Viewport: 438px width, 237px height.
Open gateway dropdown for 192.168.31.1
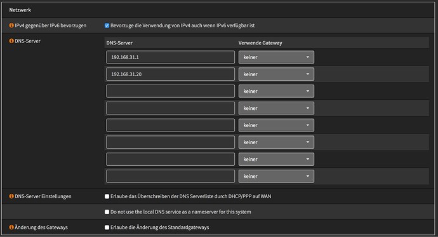point(276,57)
